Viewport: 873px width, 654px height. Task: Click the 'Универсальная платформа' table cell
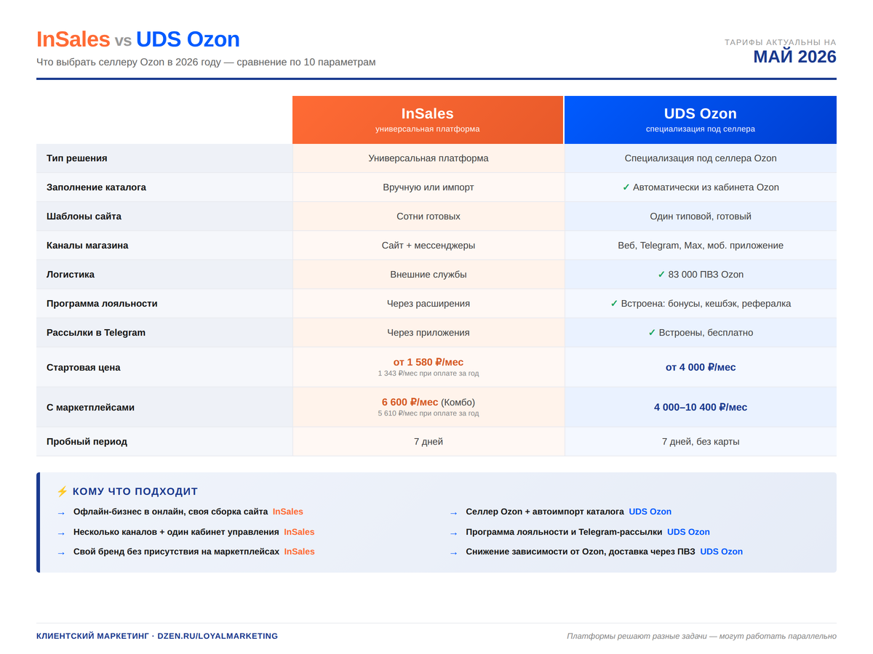428,158
